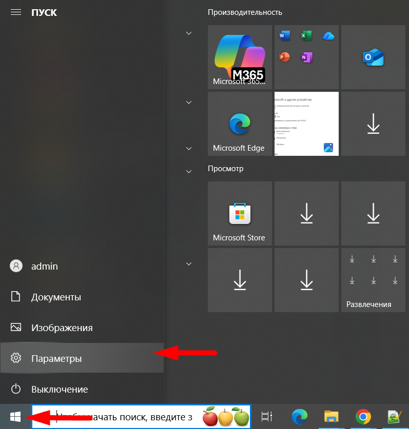
Task: Click the Excel icon in the Office folder tile
Action: [306, 36]
